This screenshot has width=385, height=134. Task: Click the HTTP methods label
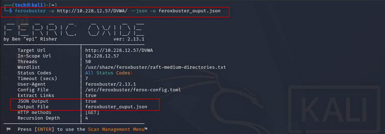pyautogui.click(x=35, y=112)
